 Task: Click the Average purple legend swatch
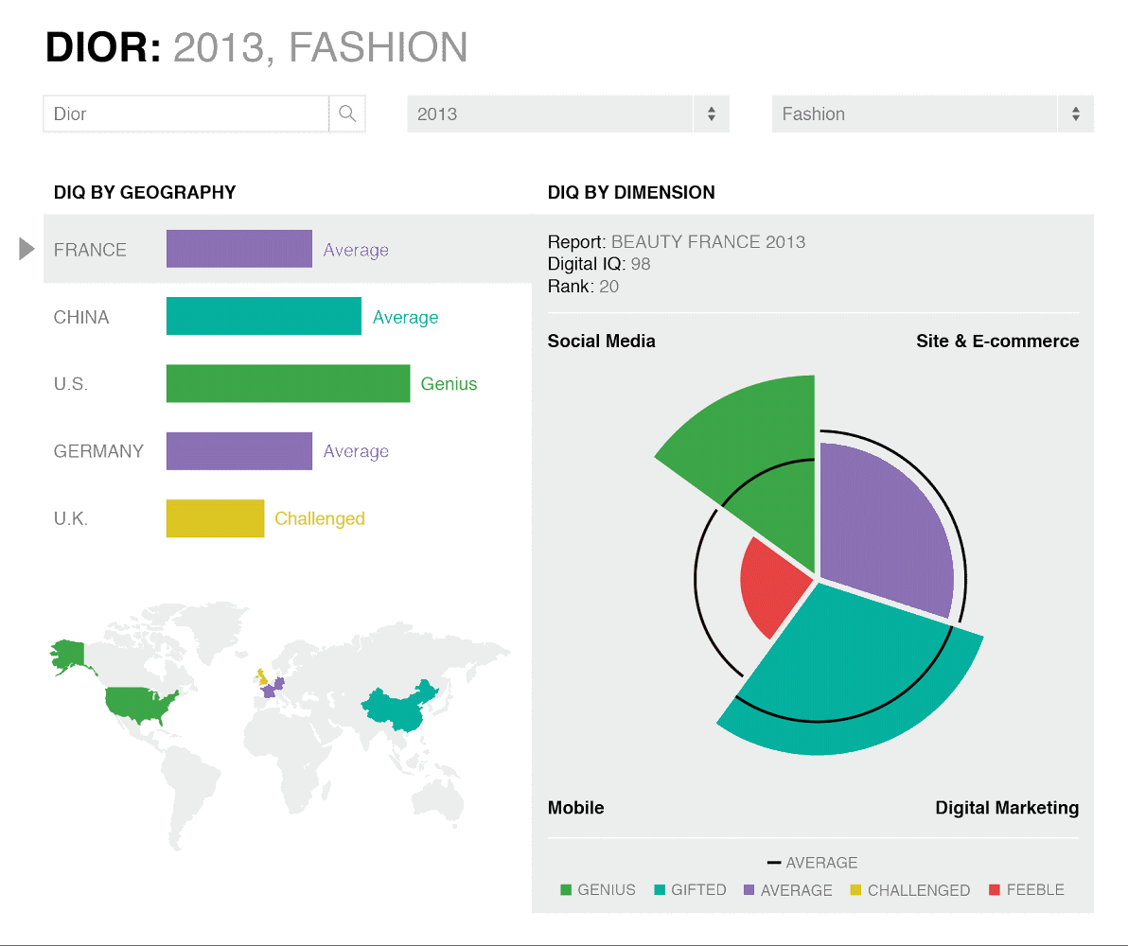[749, 889]
